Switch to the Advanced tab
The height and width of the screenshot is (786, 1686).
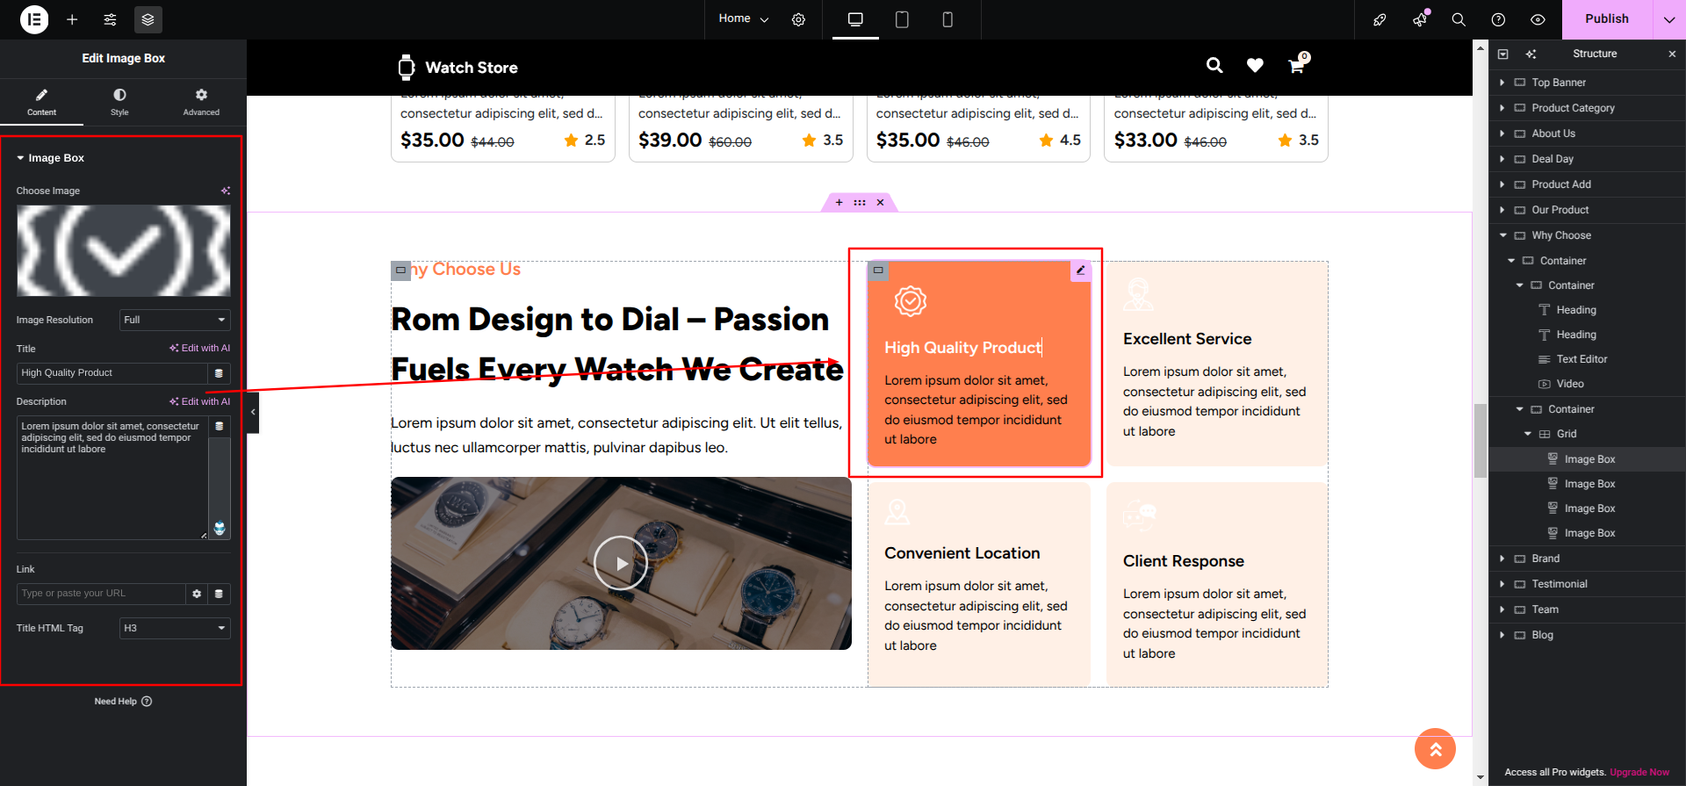[201, 102]
